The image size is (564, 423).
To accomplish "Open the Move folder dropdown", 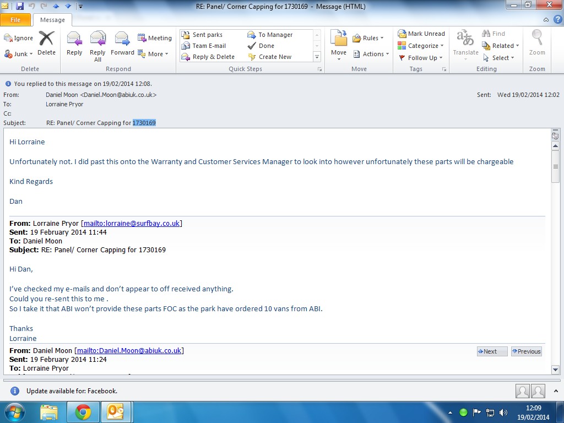I will tap(339, 45).
